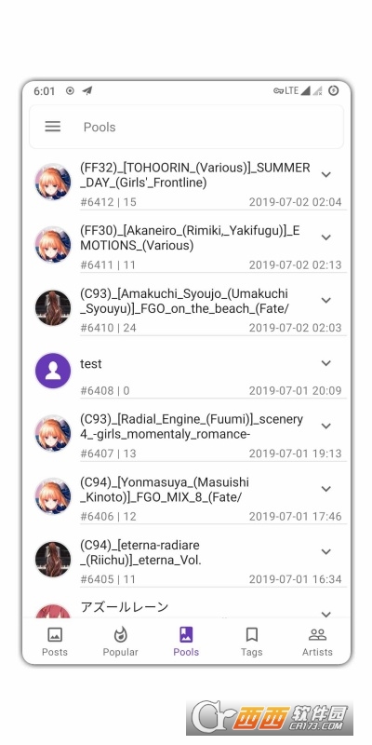Tap the Posts image icon
The height and width of the screenshot is (745, 372).
coord(55,634)
